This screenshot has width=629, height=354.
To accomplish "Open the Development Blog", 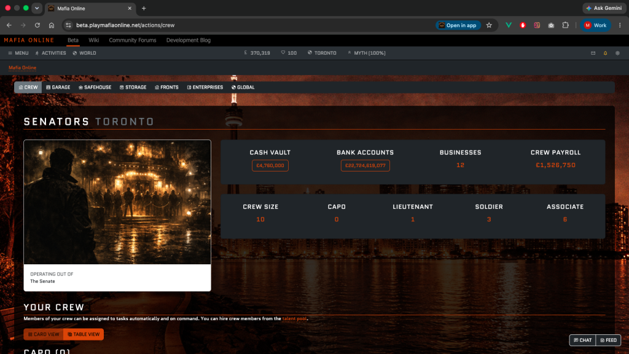I will point(189,40).
